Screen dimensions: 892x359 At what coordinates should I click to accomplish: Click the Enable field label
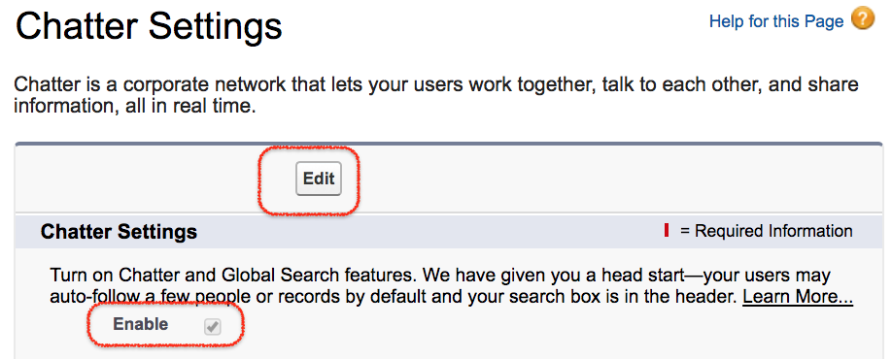pos(141,324)
